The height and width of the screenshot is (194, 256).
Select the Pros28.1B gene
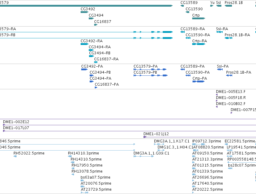point(228,6)
